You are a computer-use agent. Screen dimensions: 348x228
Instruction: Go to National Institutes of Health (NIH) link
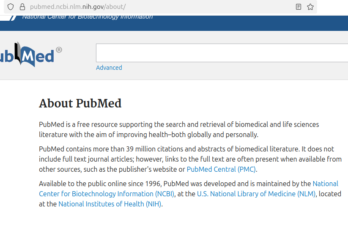(110, 204)
